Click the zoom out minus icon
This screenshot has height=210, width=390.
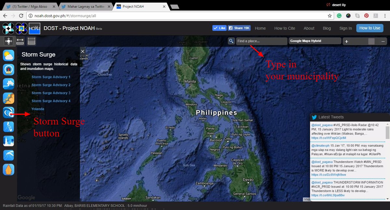(x=383, y=41)
